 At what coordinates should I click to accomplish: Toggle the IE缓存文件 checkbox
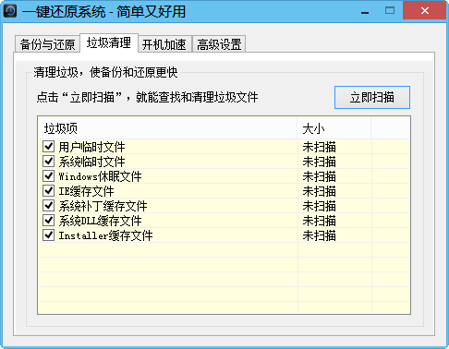[49, 191]
